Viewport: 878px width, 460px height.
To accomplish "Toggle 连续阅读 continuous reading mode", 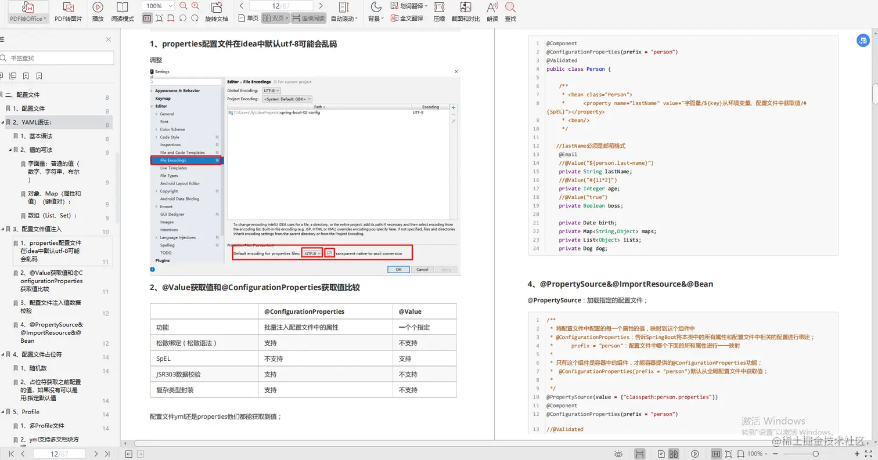I will pos(308,19).
